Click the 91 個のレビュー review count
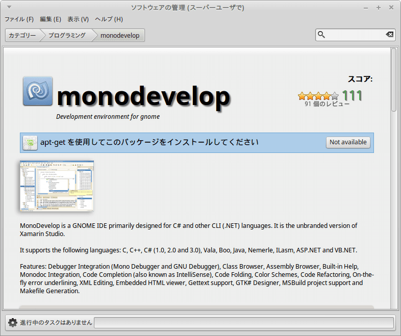This screenshot has width=401, height=336. 327,104
